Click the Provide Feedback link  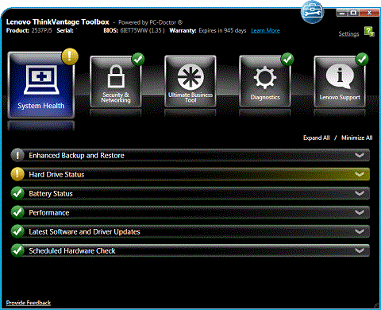(x=29, y=303)
